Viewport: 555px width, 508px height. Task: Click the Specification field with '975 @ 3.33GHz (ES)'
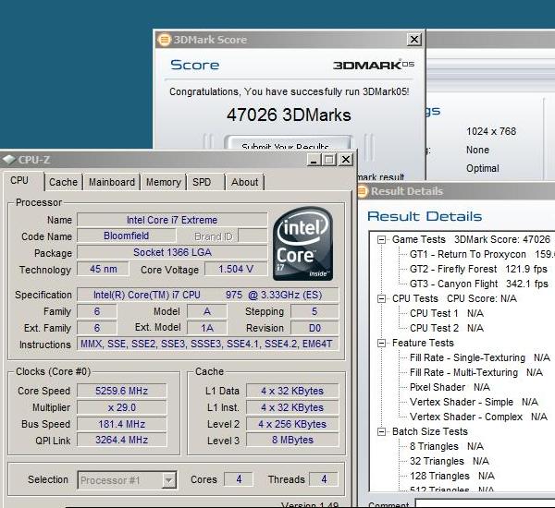pyautogui.click(x=208, y=295)
